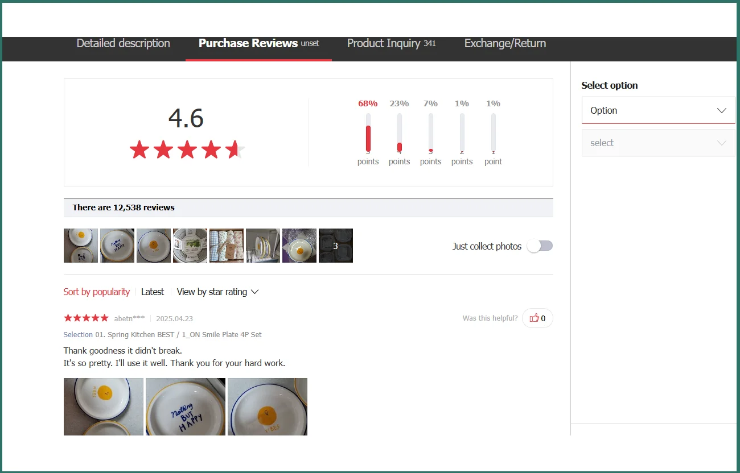Open the Option dropdown chevron
The width and height of the screenshot is (740, 473).
pyautogui.click(x=722, y=110)
